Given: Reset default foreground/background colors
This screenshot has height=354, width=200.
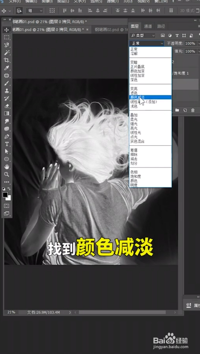Looking at the screenshot, I should (x=4, y=189).
